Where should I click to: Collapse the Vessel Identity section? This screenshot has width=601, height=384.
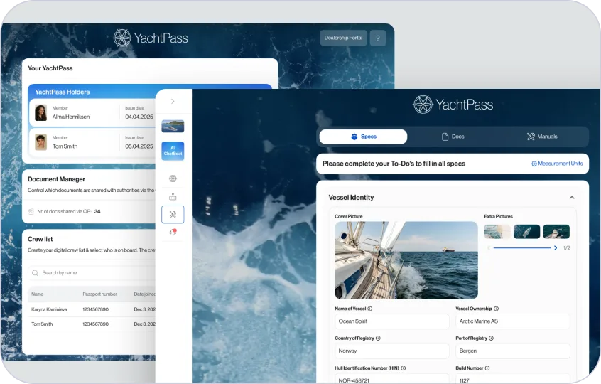click(x=572, y=198)
